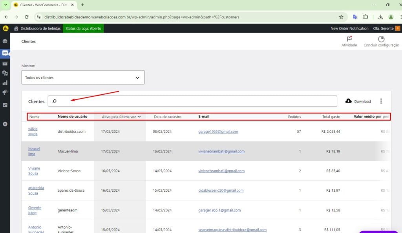Screen dimensions: 402x233
Task: Sort the table by Nome de usuário
Action: [x=72, y=117]
